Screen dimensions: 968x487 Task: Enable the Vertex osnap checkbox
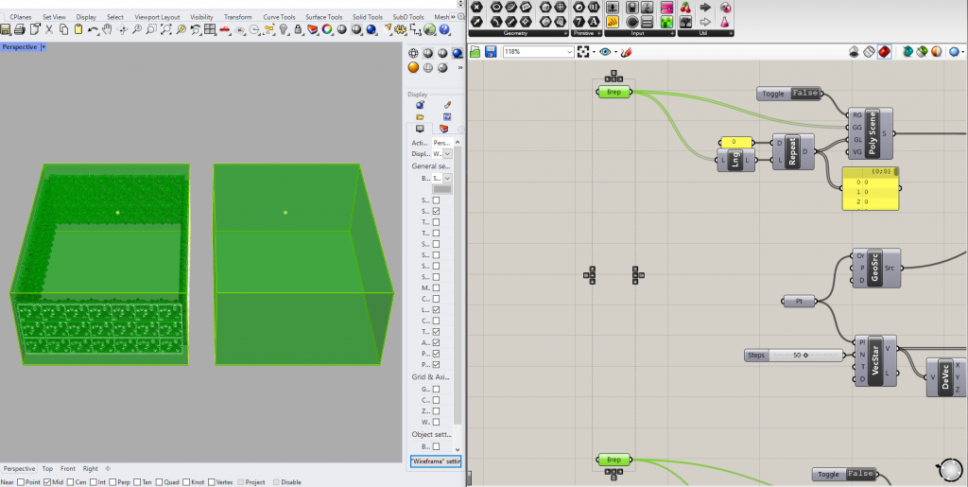click(x=212, y=482)
